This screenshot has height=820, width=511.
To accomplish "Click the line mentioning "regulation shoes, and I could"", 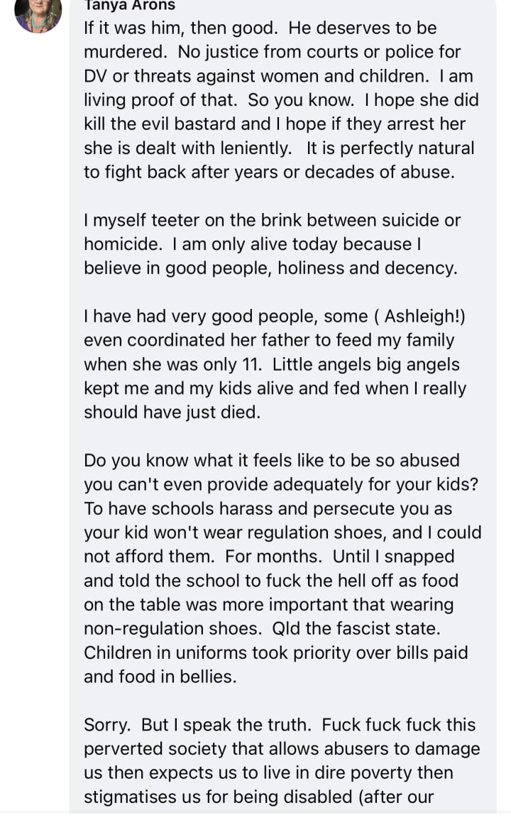I will pos(282,532).
